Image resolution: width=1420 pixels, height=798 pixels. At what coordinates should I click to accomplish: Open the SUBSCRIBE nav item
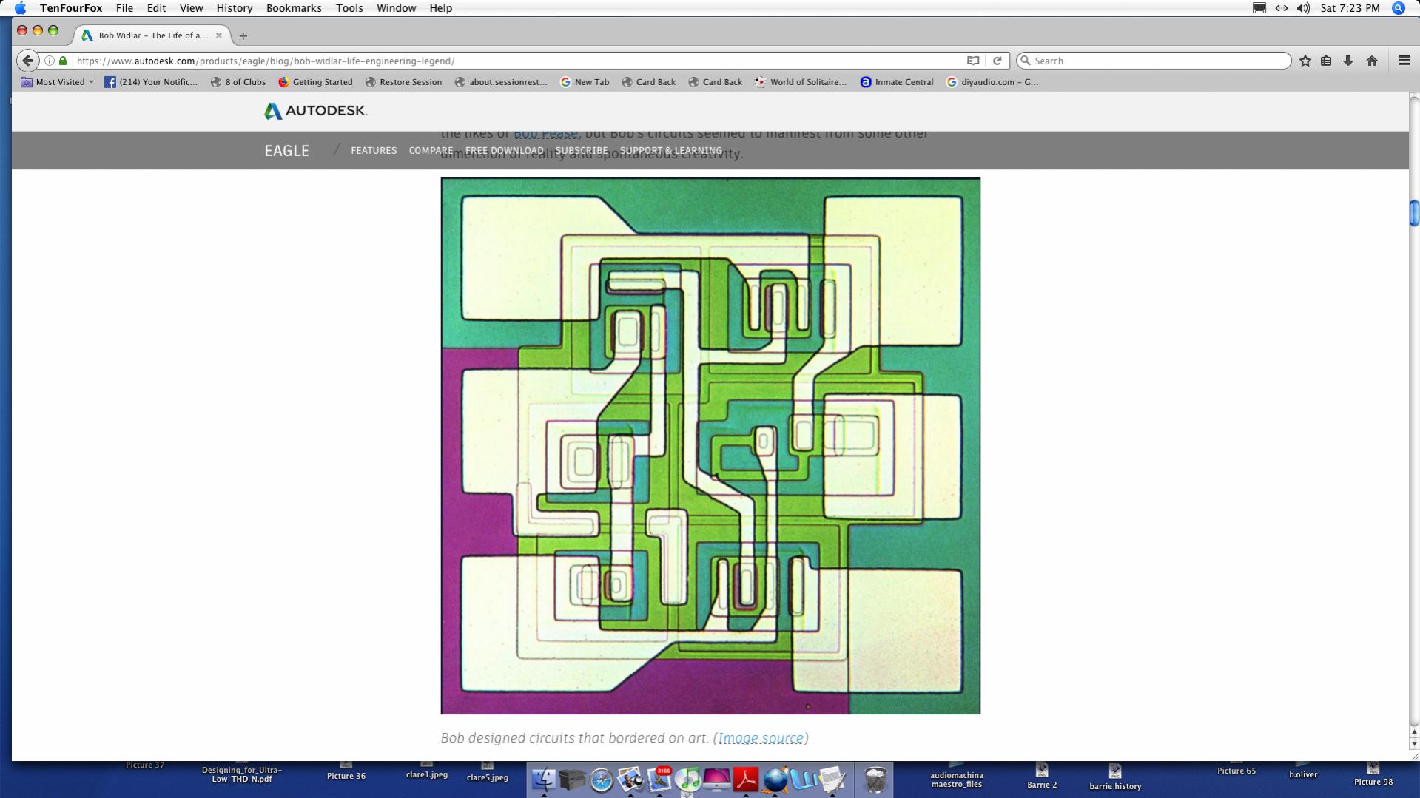582,151
